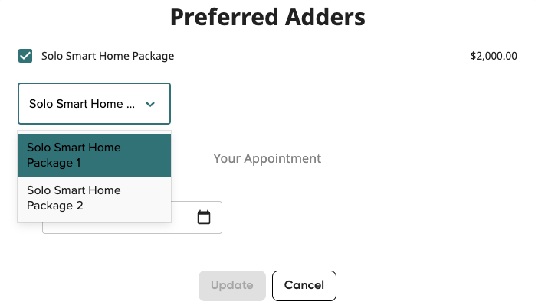This screenshot has height=305, width=535.
Task: Click the Your Appointment label text
Action: coord(267,159)
